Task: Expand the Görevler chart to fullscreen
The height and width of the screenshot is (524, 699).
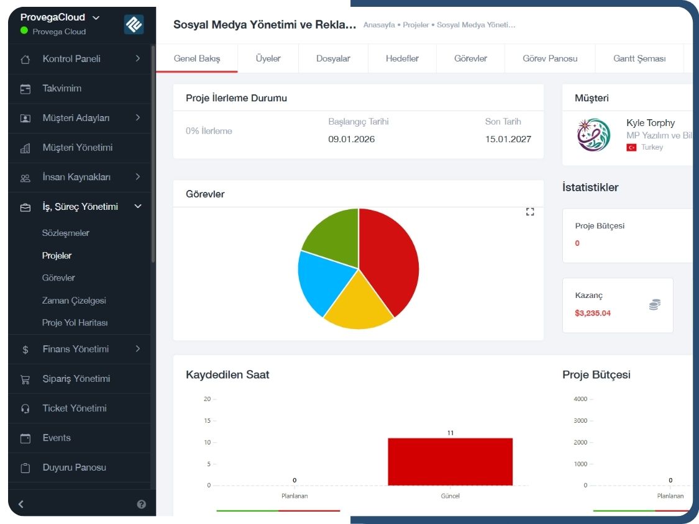Action: (530, 212)
